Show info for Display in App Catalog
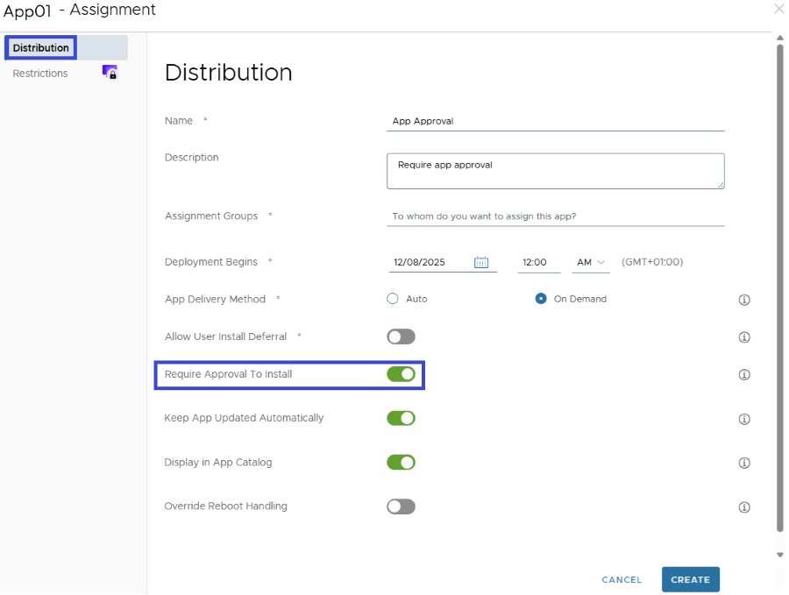This screenshot has width=789, height=595. [744, 463]
